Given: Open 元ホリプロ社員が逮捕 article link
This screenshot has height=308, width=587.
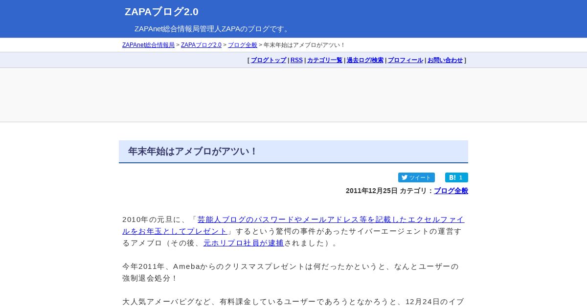Looking at the screenshot, I should (x=244, y=243).
